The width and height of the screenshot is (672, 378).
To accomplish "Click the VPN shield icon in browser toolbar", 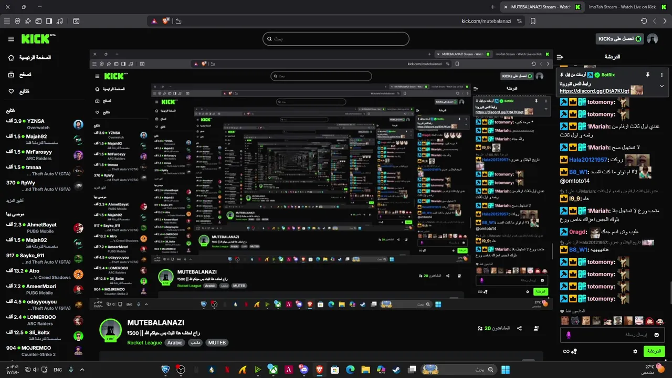I will tap(17, 21).
